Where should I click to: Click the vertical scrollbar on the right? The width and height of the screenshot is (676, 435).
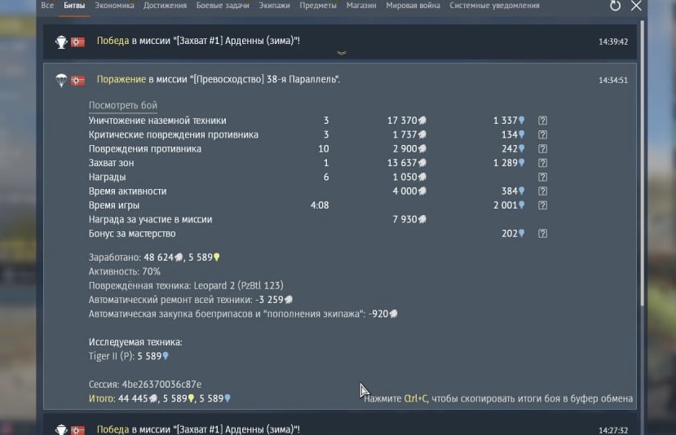click(x=643, y=163)
